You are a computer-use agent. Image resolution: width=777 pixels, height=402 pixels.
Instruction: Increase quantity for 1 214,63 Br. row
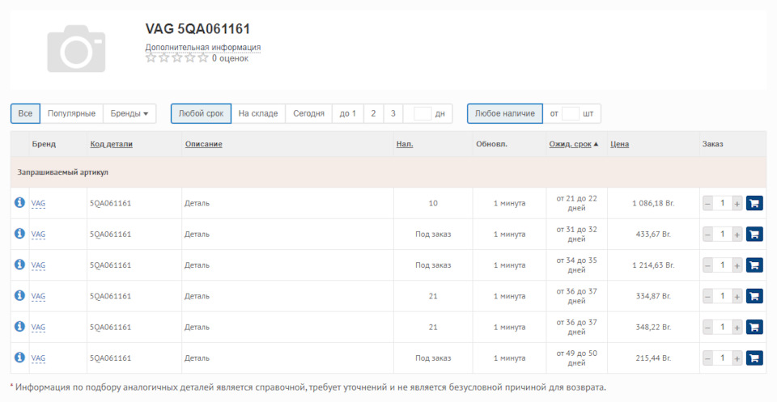[737, 265]
